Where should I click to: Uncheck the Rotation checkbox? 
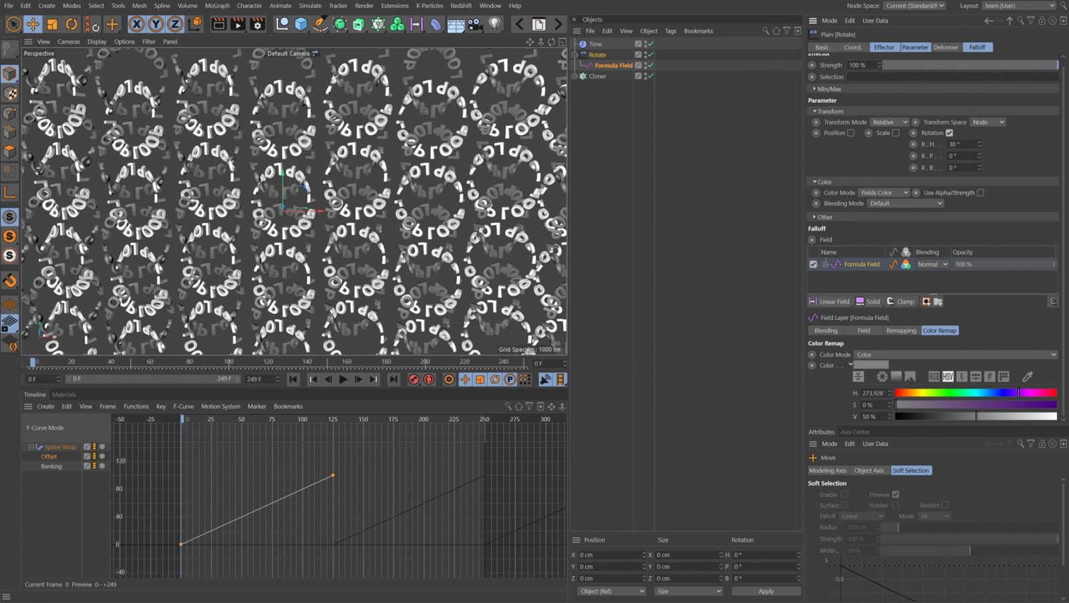pos(949,133)
